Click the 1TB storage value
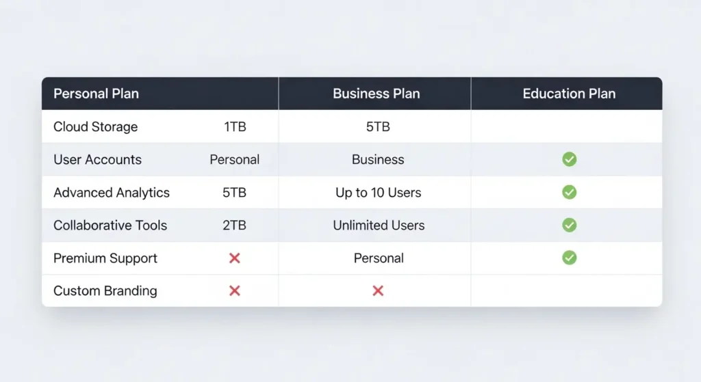The height and width of the screenshot is (382, 701). 234,126
